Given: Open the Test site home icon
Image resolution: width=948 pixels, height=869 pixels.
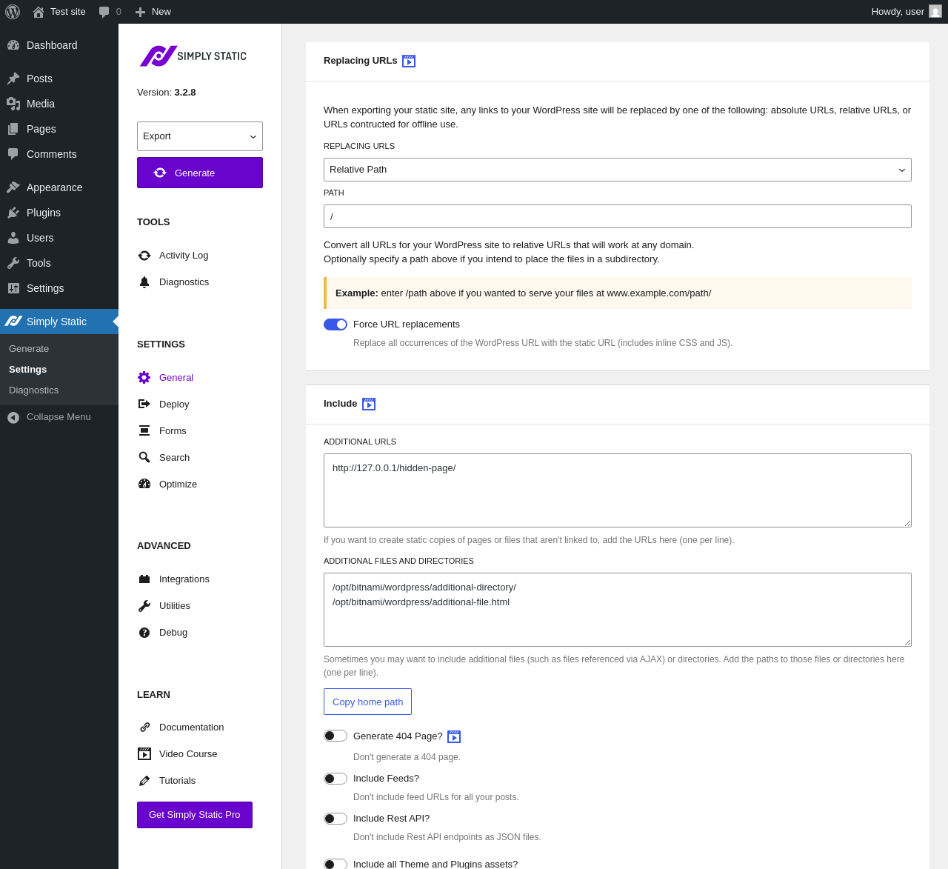Looking at the screenshot, I should [39, 12].
